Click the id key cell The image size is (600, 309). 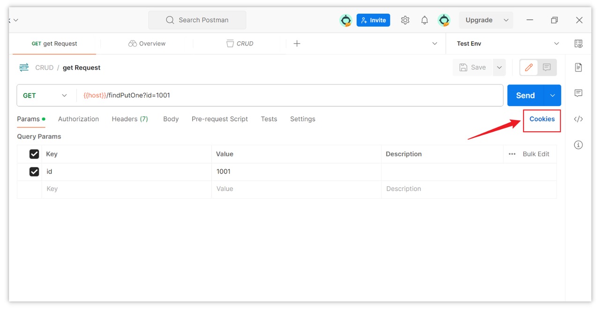127,172
